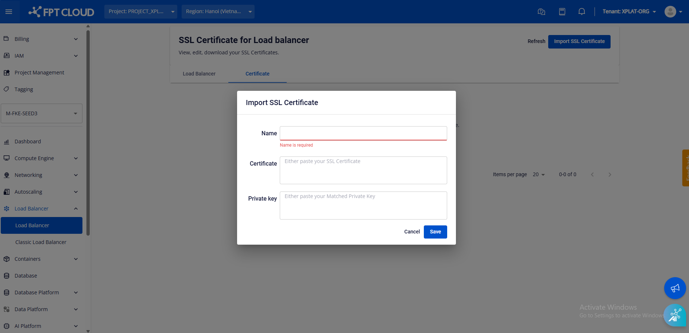Select Classic Load Balancer menu item
The width and height of the screenshot is (689, 333).
point(41,242)
